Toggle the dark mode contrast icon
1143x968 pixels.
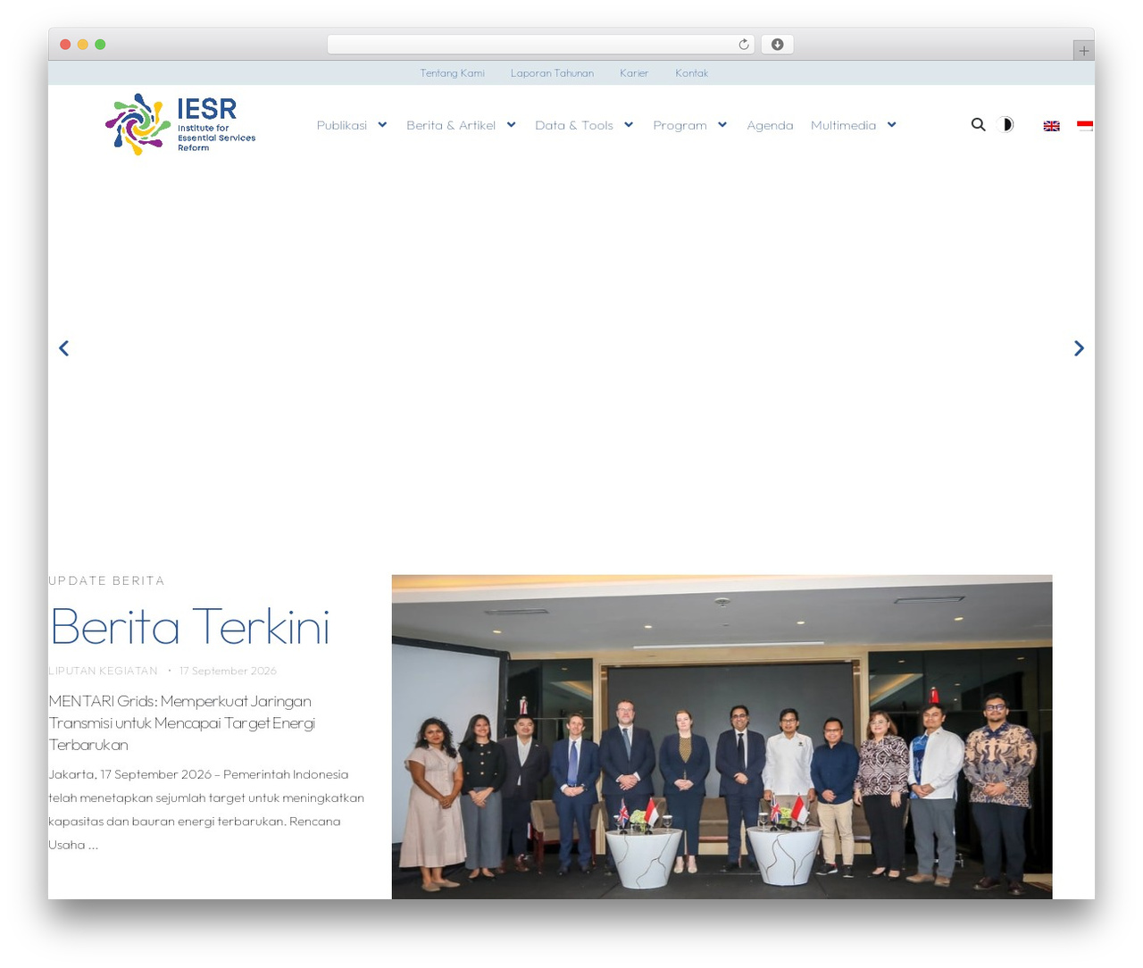click(1005, 125)
